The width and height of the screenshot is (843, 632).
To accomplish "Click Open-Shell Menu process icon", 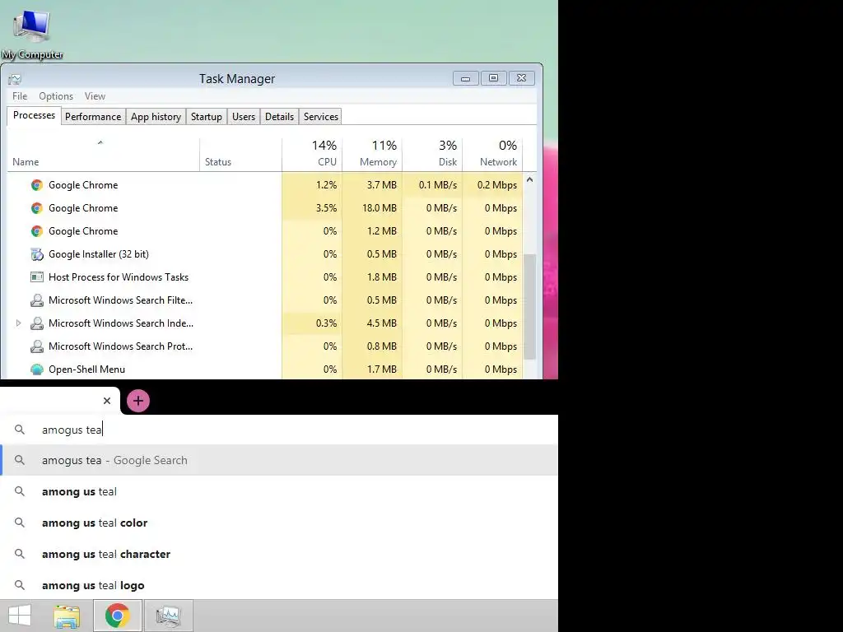I will tap(36, 369).
